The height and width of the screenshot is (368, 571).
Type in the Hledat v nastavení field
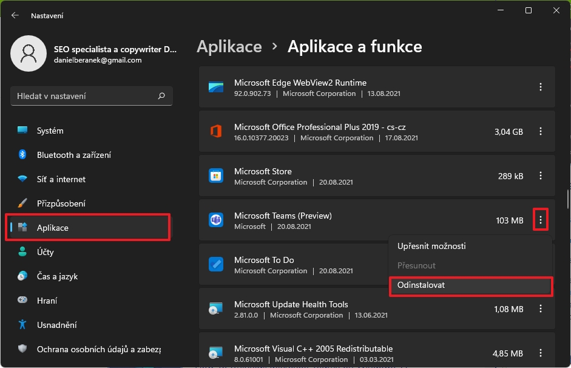(x=82, y=96)
